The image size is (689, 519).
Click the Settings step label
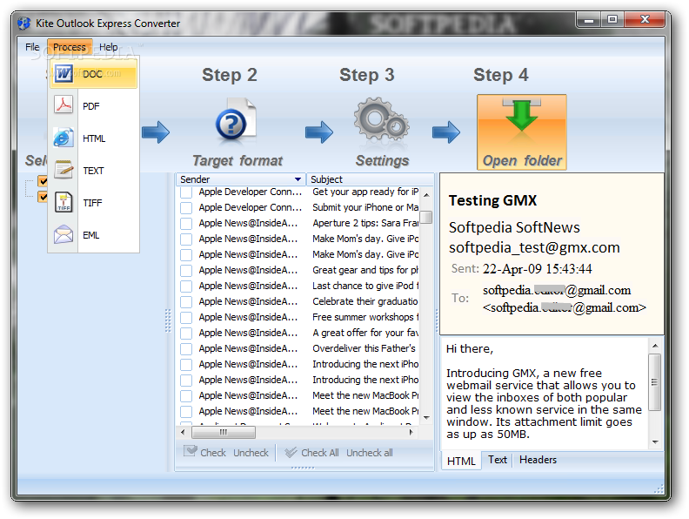point(382,160)
